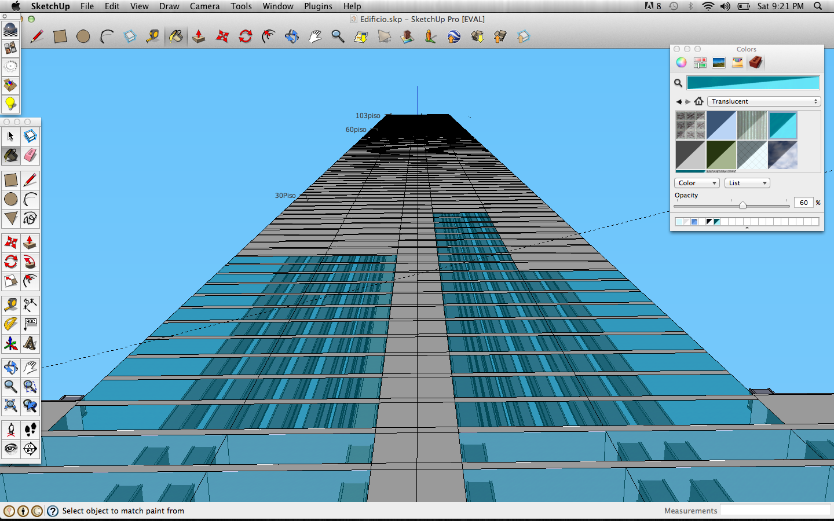Select the sky texture material thumbnail
This screenshot has height=521, width=834.
(782, 155)
